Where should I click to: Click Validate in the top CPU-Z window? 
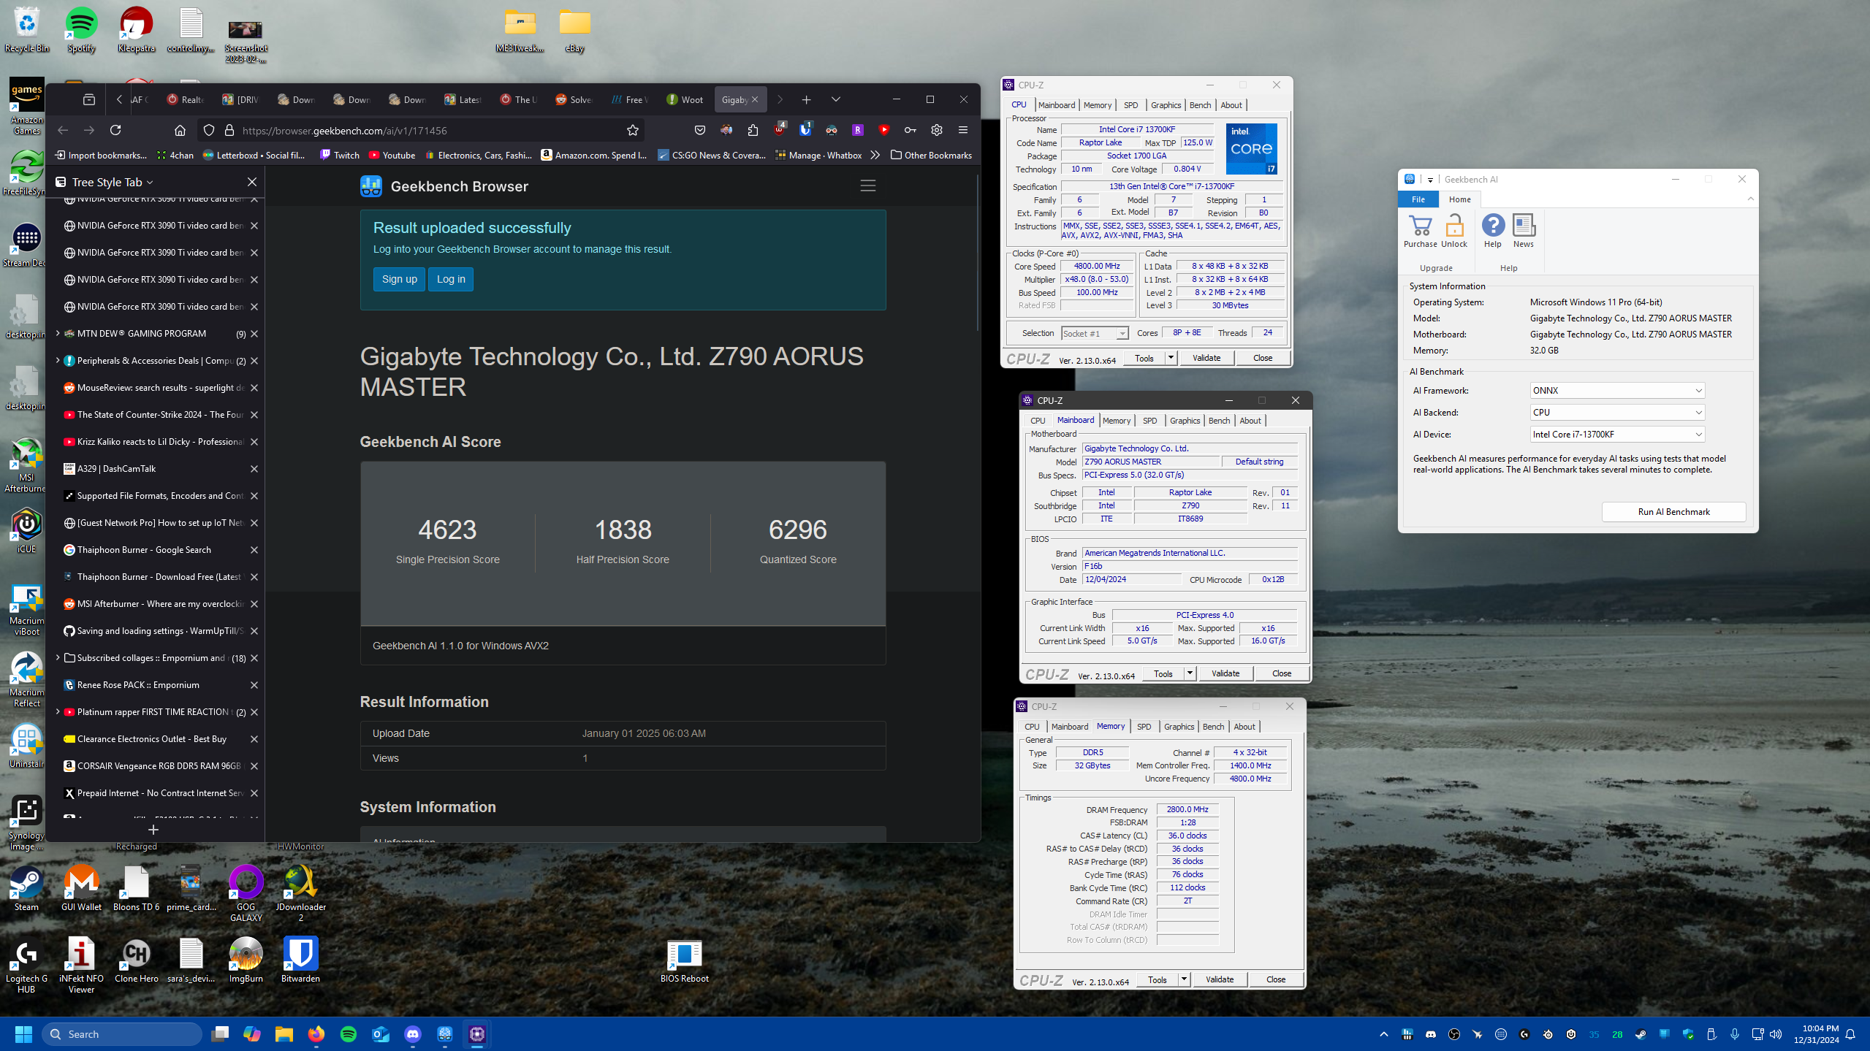1206,358
